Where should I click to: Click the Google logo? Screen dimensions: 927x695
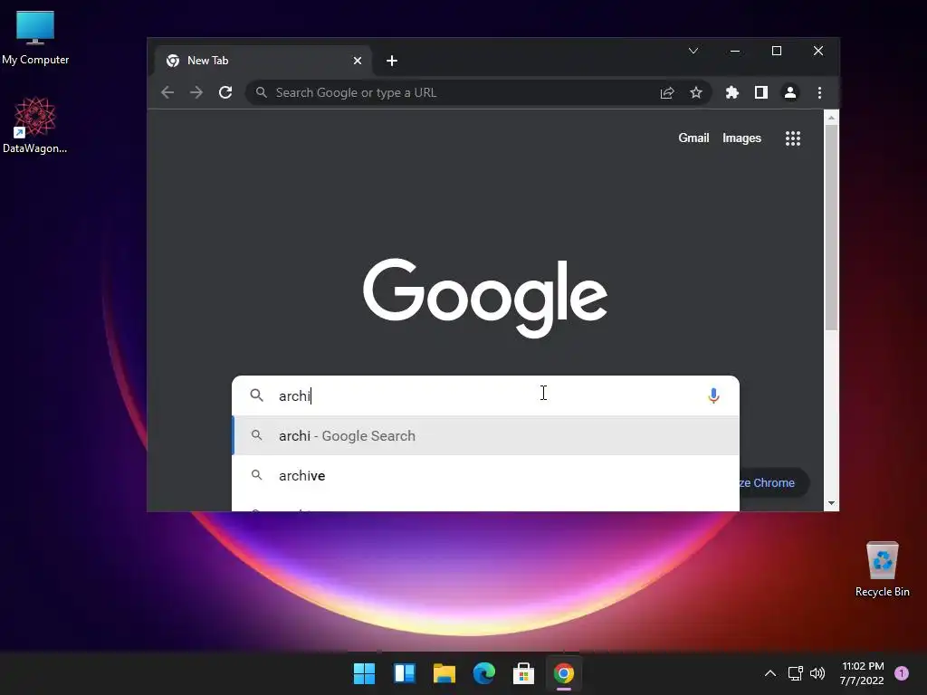[x=485, y=297]
